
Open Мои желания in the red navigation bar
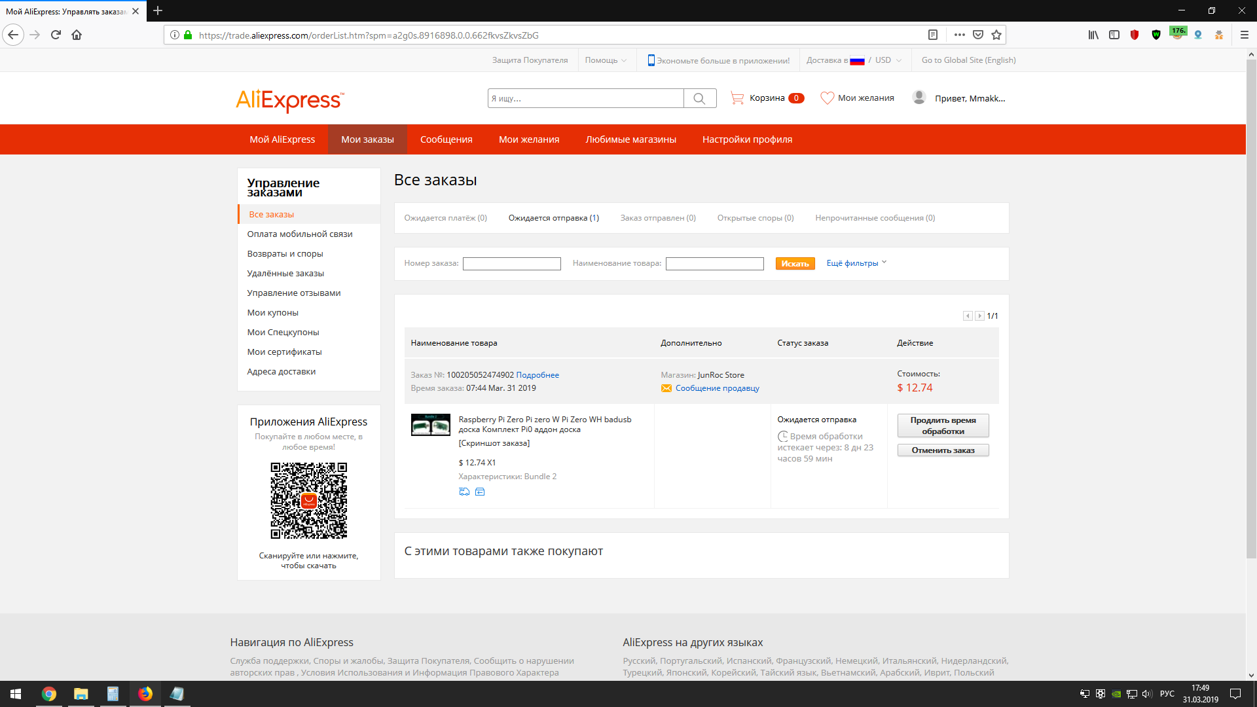pos(529,139)
